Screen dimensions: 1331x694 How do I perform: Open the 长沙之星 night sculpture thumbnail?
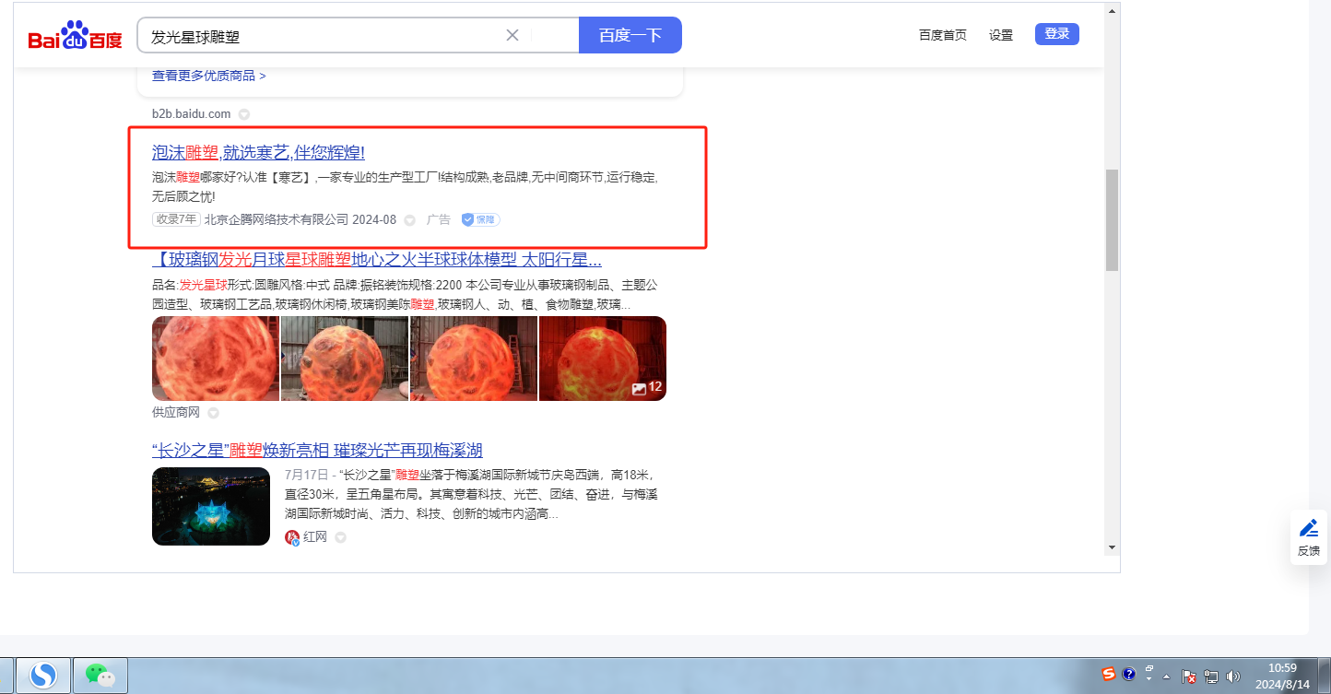pos(211,506)
